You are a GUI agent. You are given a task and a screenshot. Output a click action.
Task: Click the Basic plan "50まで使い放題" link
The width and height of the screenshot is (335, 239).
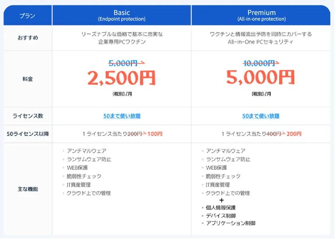pos(122,116)
